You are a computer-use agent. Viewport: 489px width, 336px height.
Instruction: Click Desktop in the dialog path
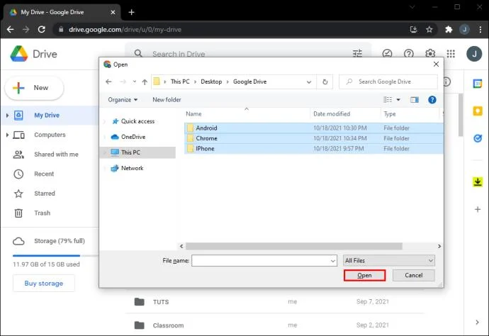(211, 82)
